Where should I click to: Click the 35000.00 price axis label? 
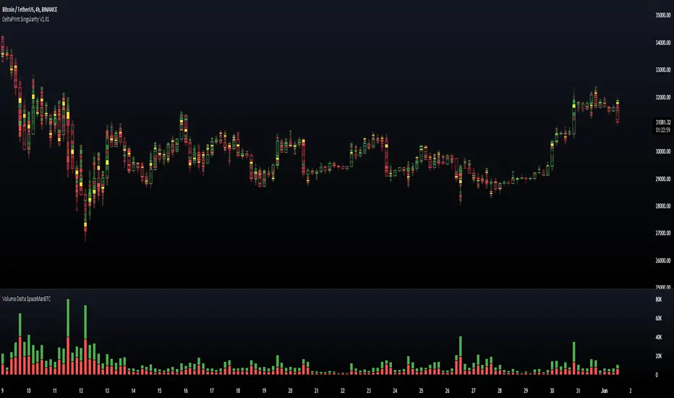[x=663, y=15]
